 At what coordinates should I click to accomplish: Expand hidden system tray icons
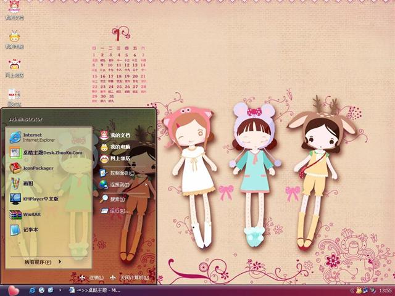pyautogui.click(x=352, y=290)
